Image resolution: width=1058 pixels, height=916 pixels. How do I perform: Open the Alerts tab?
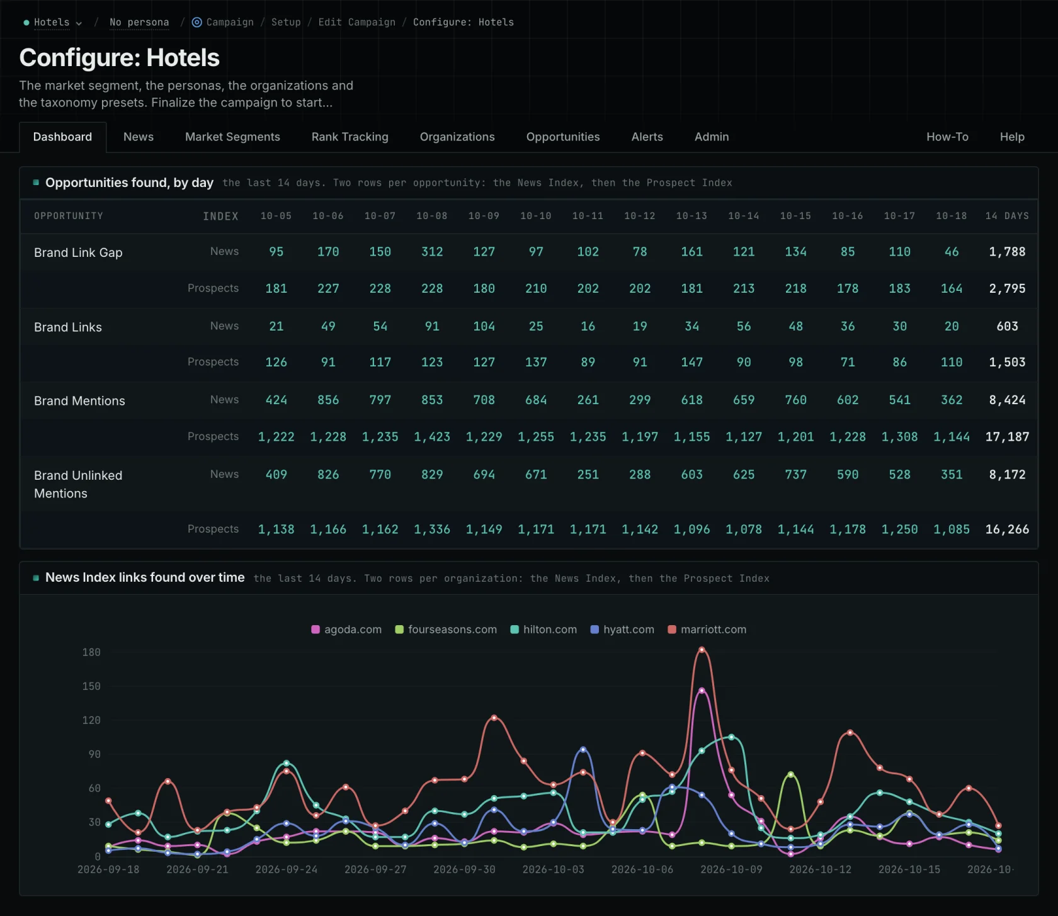647,137
